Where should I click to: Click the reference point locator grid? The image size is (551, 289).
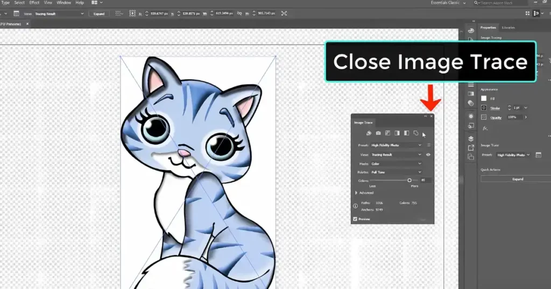[x=132, y=13]
